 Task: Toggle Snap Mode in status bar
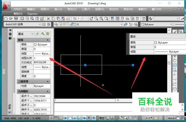click(51, 118)
